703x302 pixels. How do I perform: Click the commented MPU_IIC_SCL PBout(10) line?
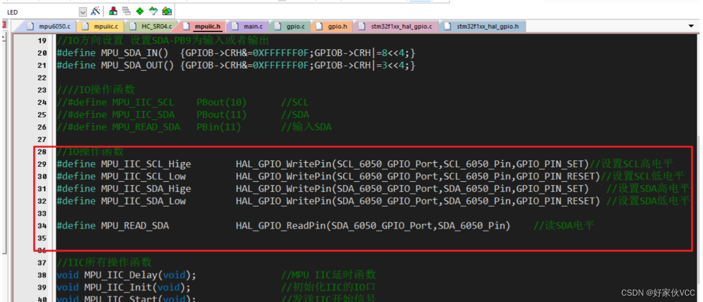tap(183, 102)
